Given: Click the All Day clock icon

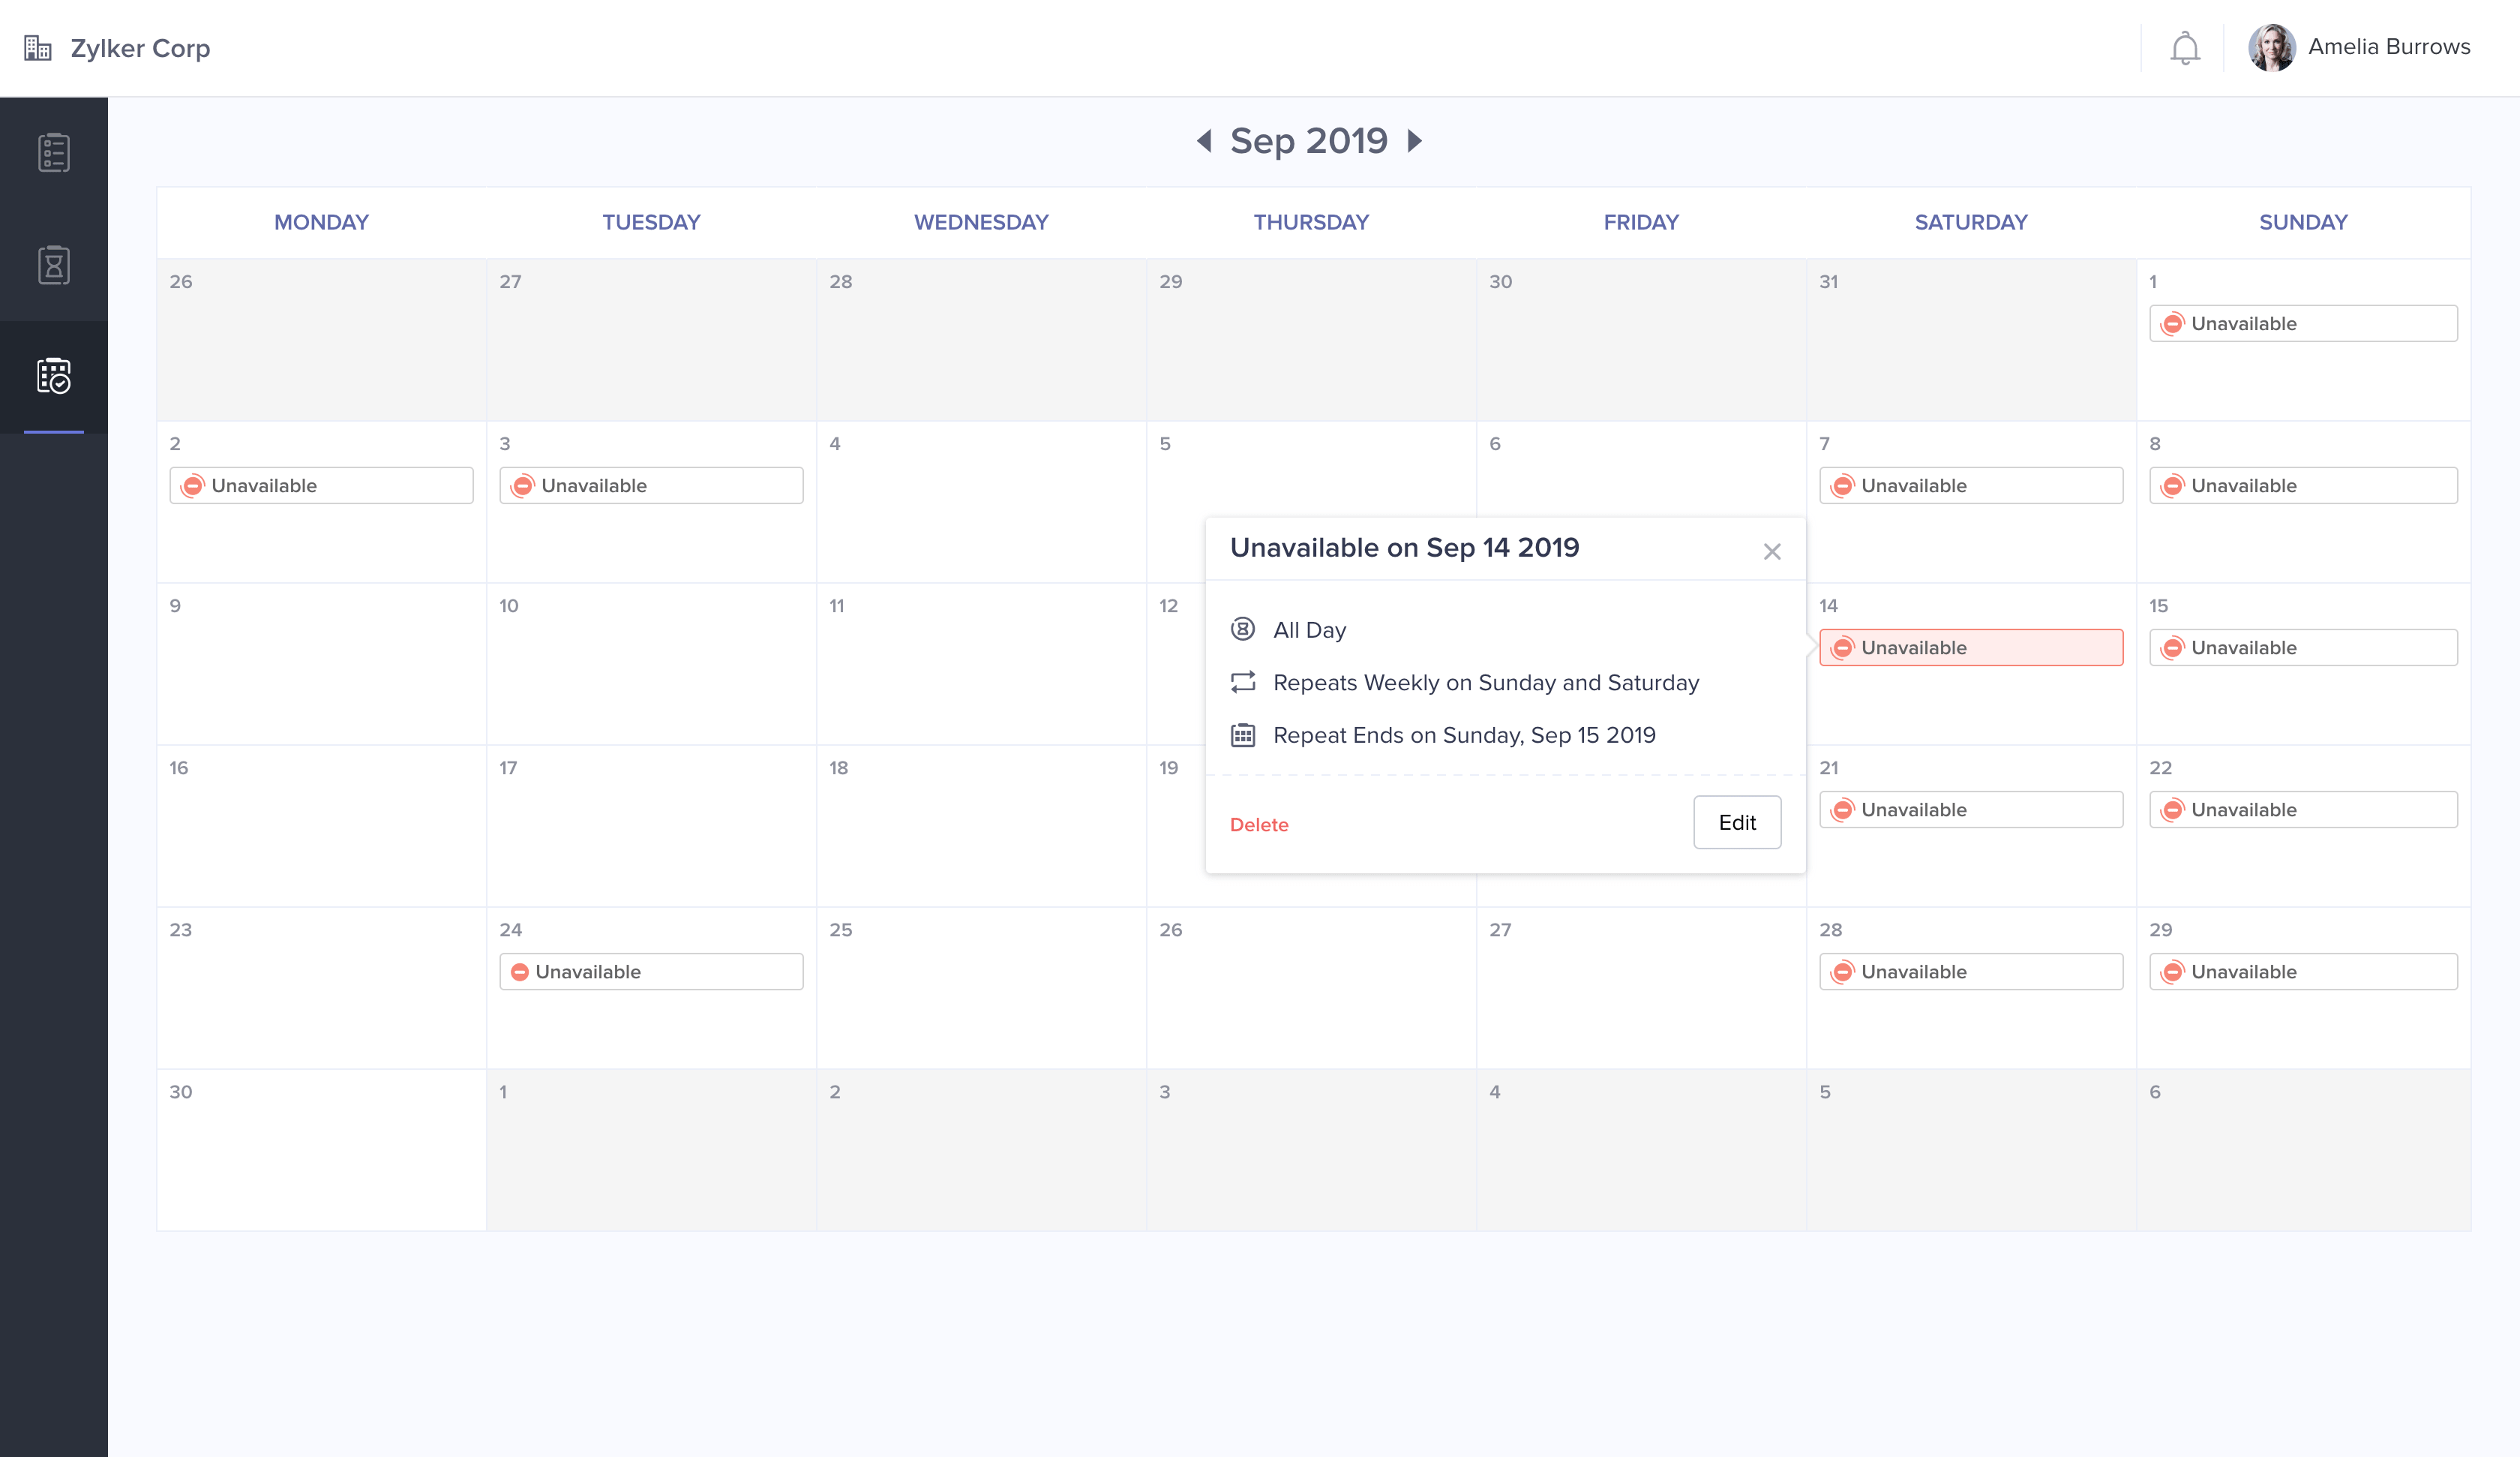Looking at the screenshot, I should [x=1243, y=629].
